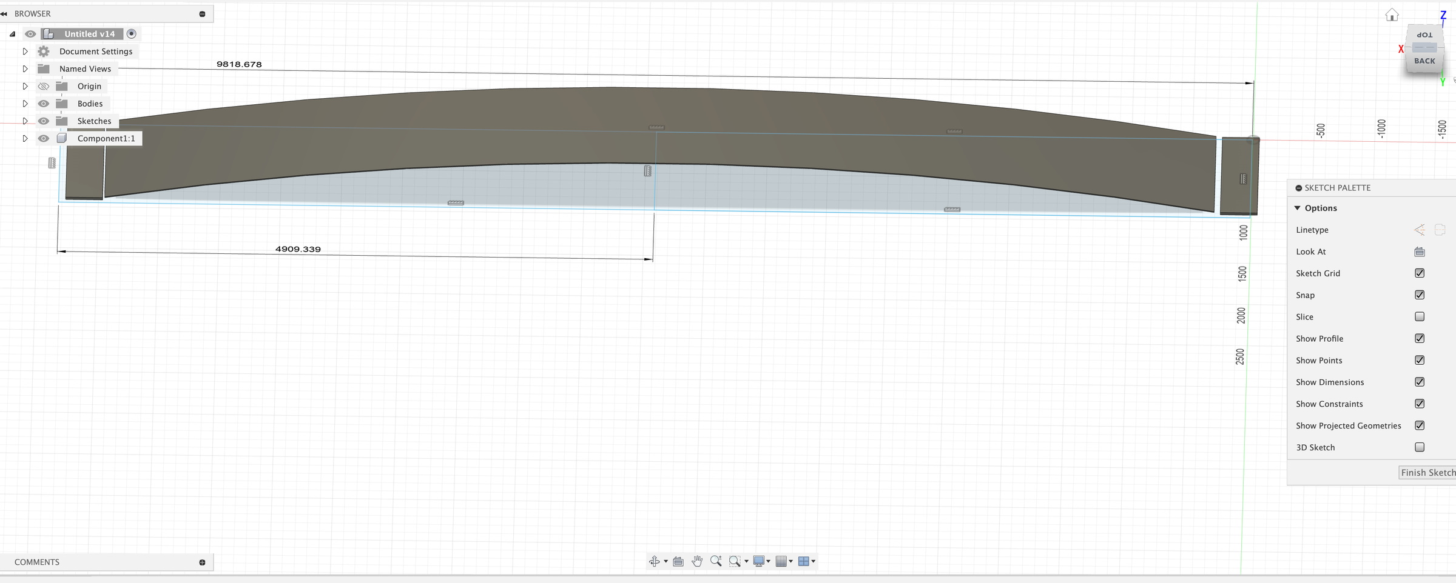Select the Zoom tool
Screen dimensions: 1456x583
(716, 561)
